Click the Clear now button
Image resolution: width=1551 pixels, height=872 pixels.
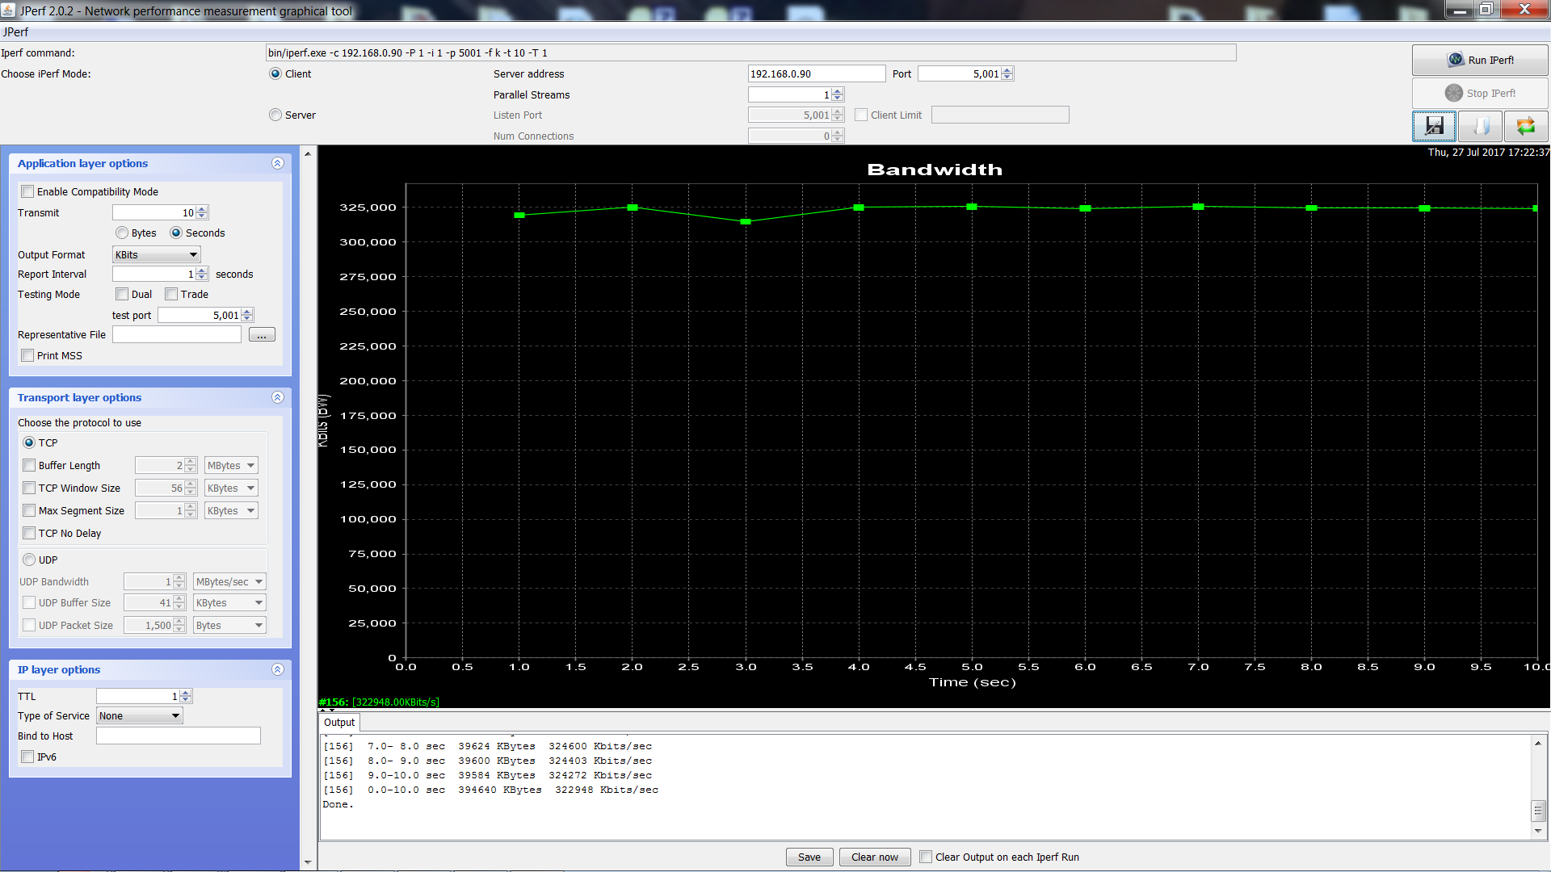coord(874,857)
